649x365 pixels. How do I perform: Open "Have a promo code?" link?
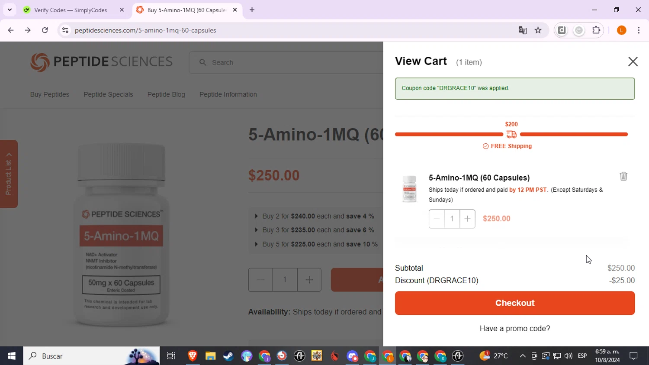[515, 329]
